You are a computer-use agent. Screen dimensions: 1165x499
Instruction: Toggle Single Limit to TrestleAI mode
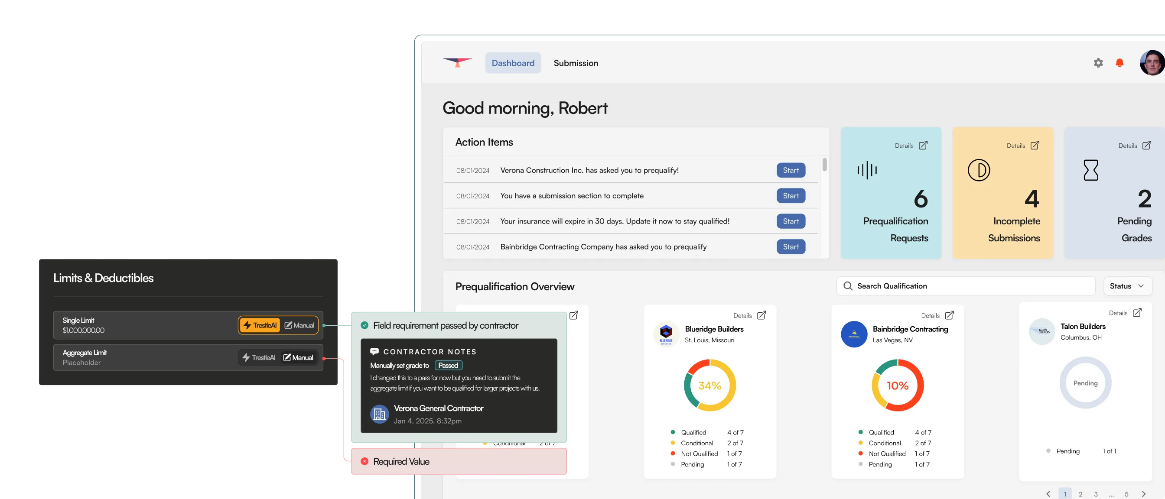pyautogui.click(x=260, y=325)
